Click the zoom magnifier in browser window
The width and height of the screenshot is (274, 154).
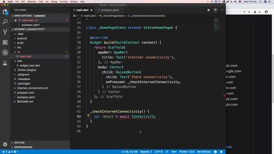click(x=244, y=12)
